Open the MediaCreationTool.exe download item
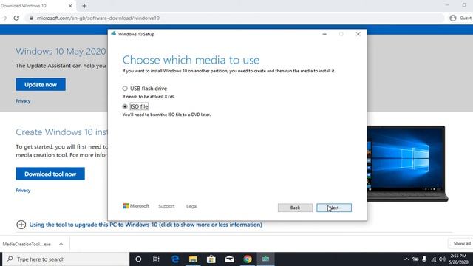The image size is (473, 266). point(27,244)
